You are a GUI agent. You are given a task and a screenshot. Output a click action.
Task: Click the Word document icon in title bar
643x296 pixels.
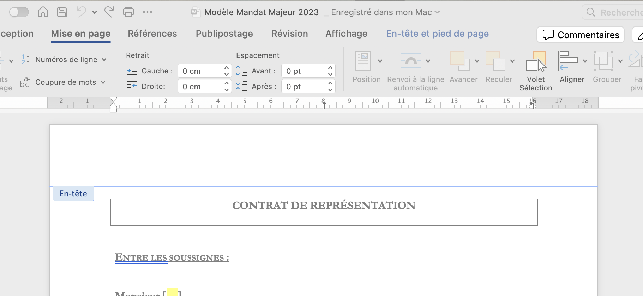click(196, 12)
